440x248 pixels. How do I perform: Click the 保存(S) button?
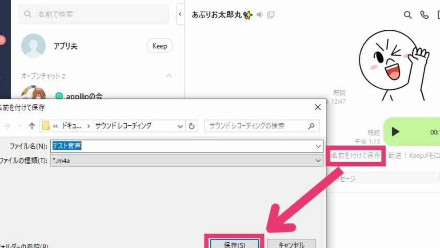tap(235, 244)
